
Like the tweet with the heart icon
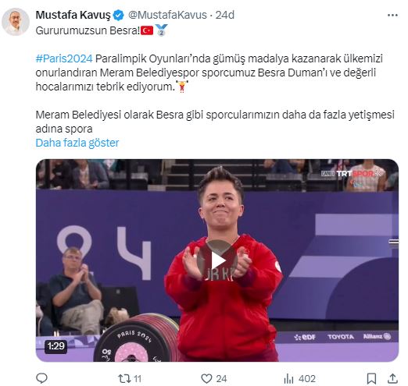point(206,378)
